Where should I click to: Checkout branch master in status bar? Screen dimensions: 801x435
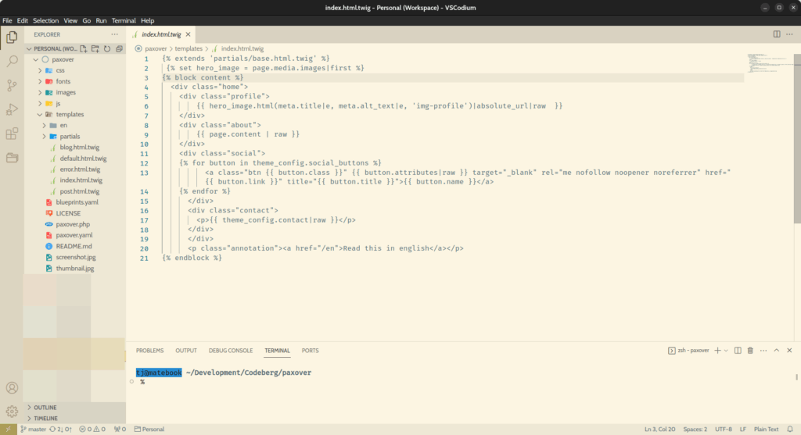[33, 430]
